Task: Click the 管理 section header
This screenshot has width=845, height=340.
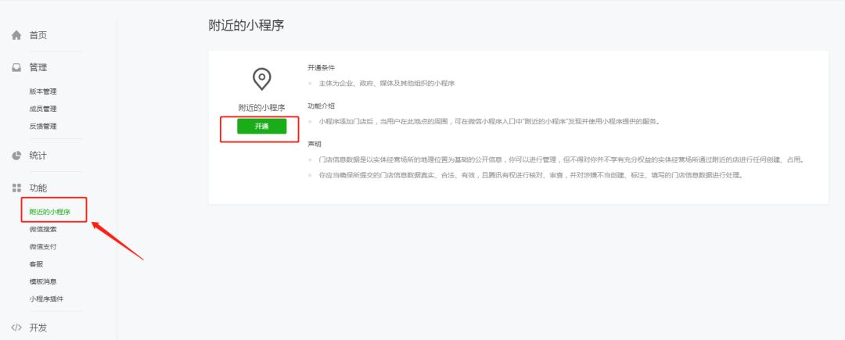Action: (38, 68)
